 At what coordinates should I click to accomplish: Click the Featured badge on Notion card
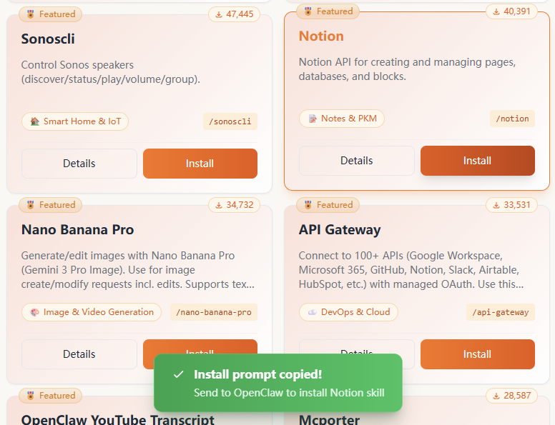click(328, 11)
